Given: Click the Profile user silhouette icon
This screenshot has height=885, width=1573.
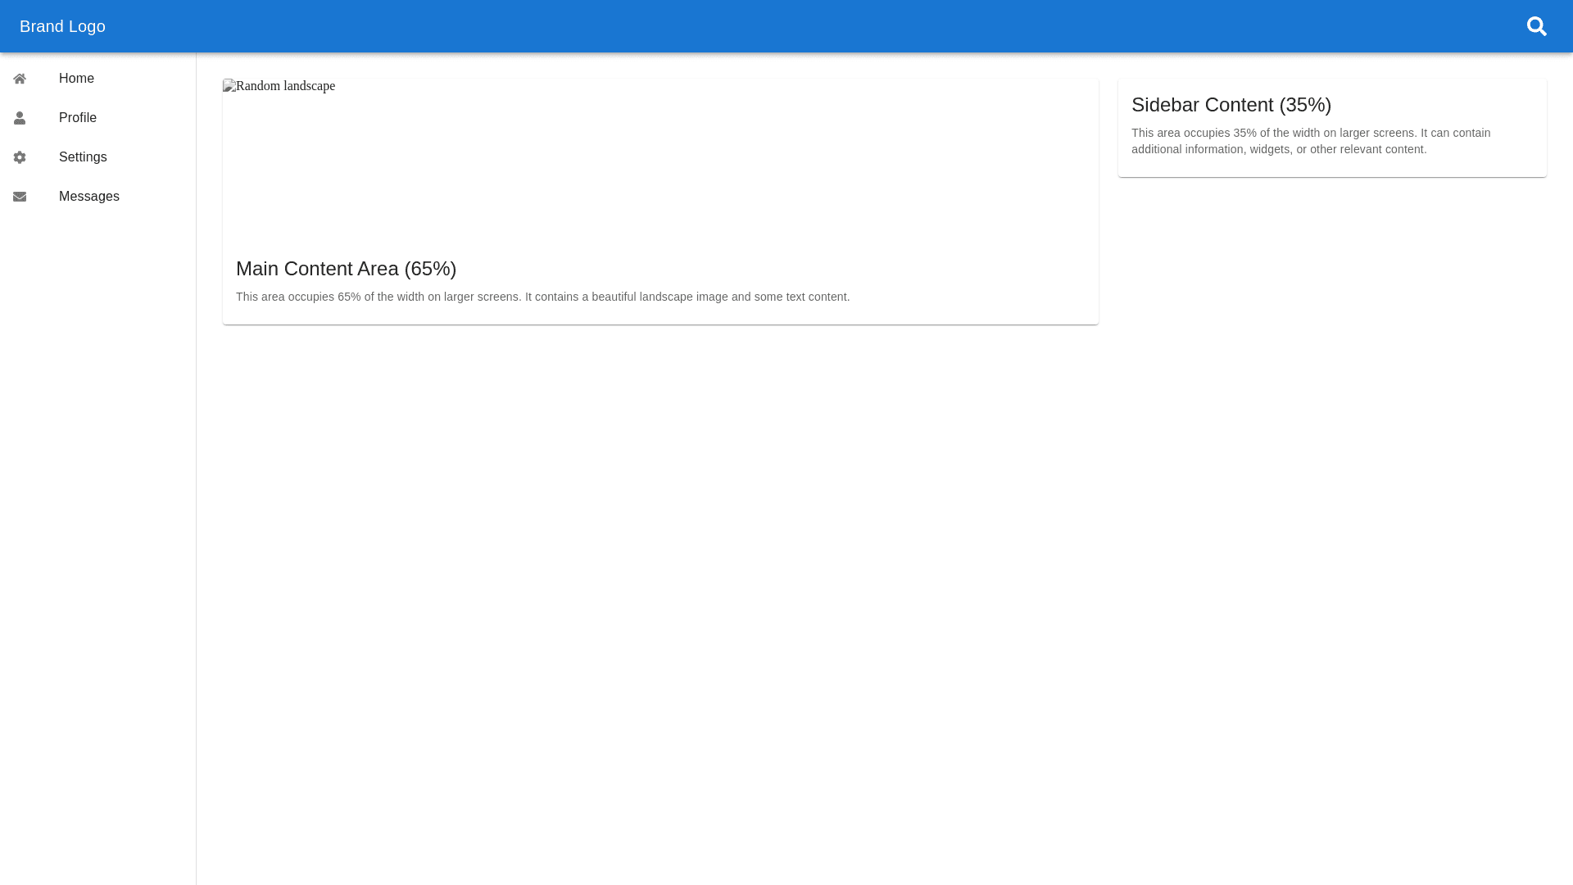Looking at the screenshot, I should coord(20,118).
